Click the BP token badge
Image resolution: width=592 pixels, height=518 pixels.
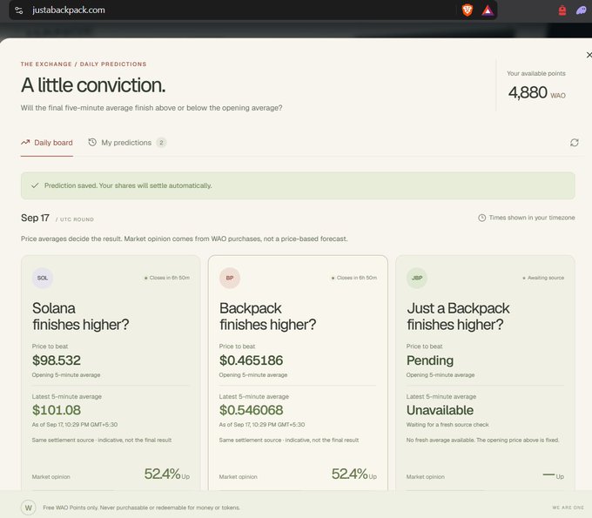(230, 278)
